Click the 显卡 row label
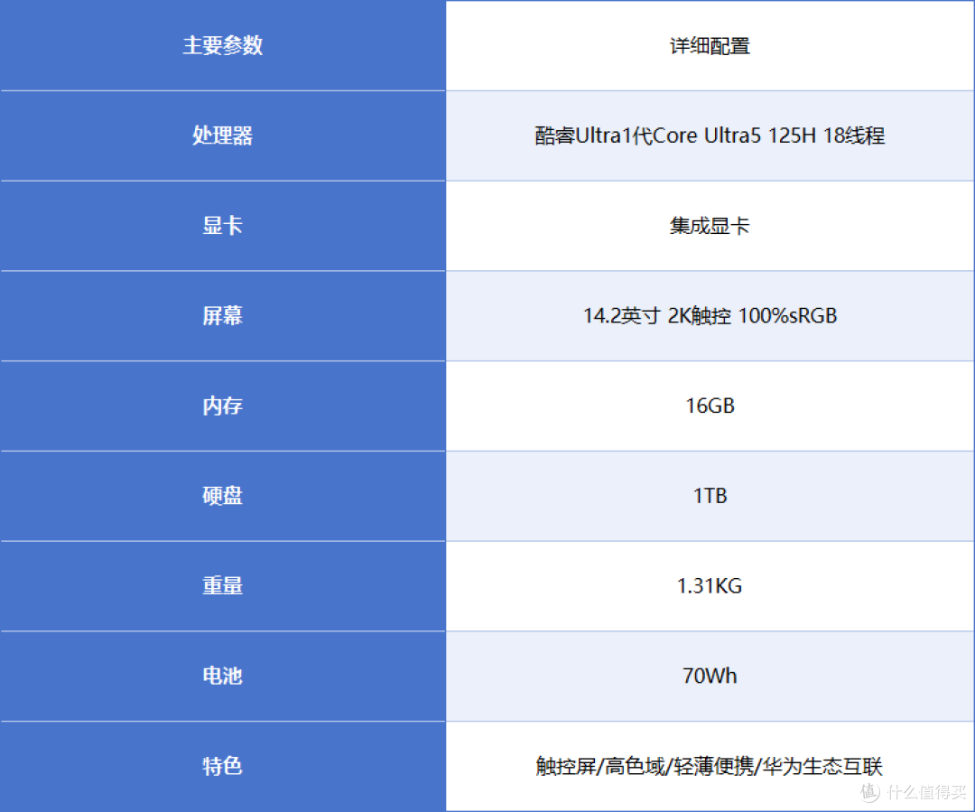 [x=223, y=226]
